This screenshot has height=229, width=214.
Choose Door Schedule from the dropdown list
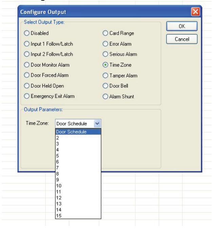(x=78, y=132)
